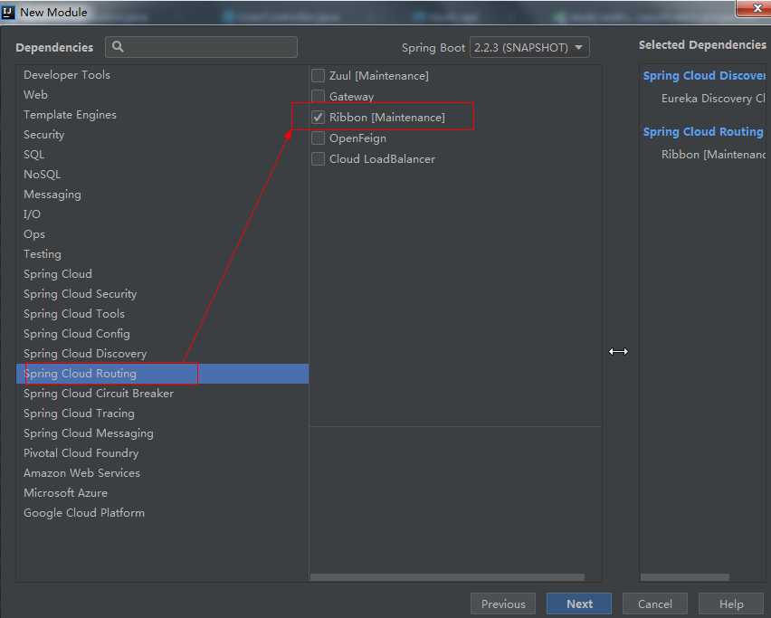The height and width of the screenshot is (618, 771).
Task: Check the Zuul [Maintenance] checkbox
Action: (x=319, y=76)
